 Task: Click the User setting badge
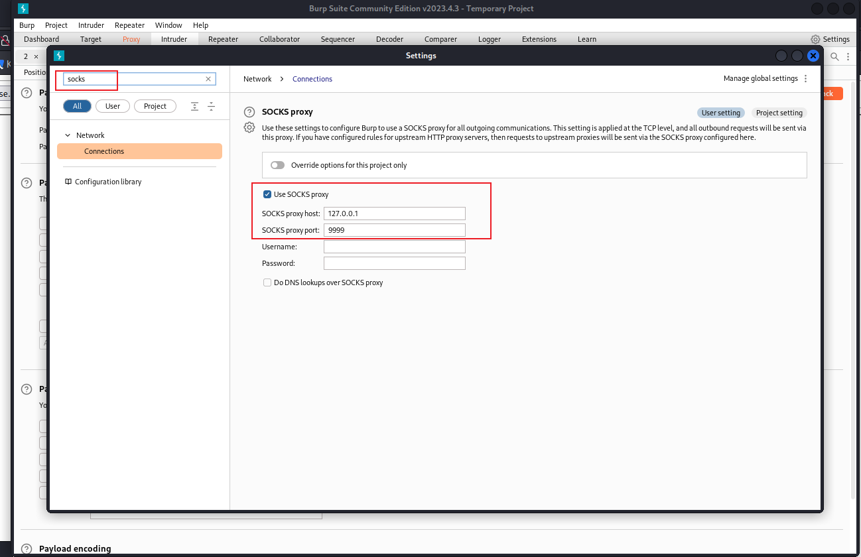(x=721, y=113)
